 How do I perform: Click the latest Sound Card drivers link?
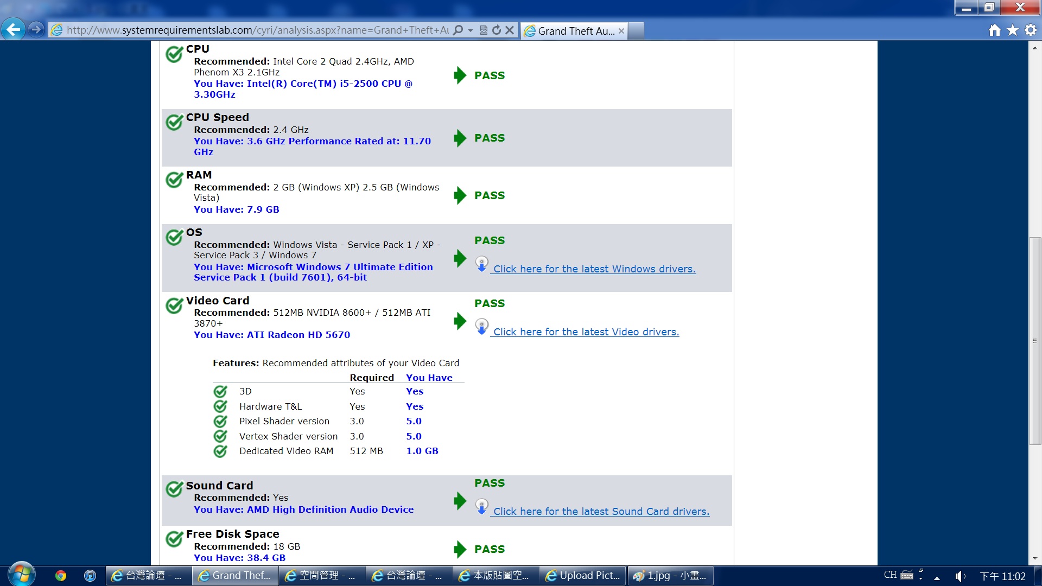601,512
